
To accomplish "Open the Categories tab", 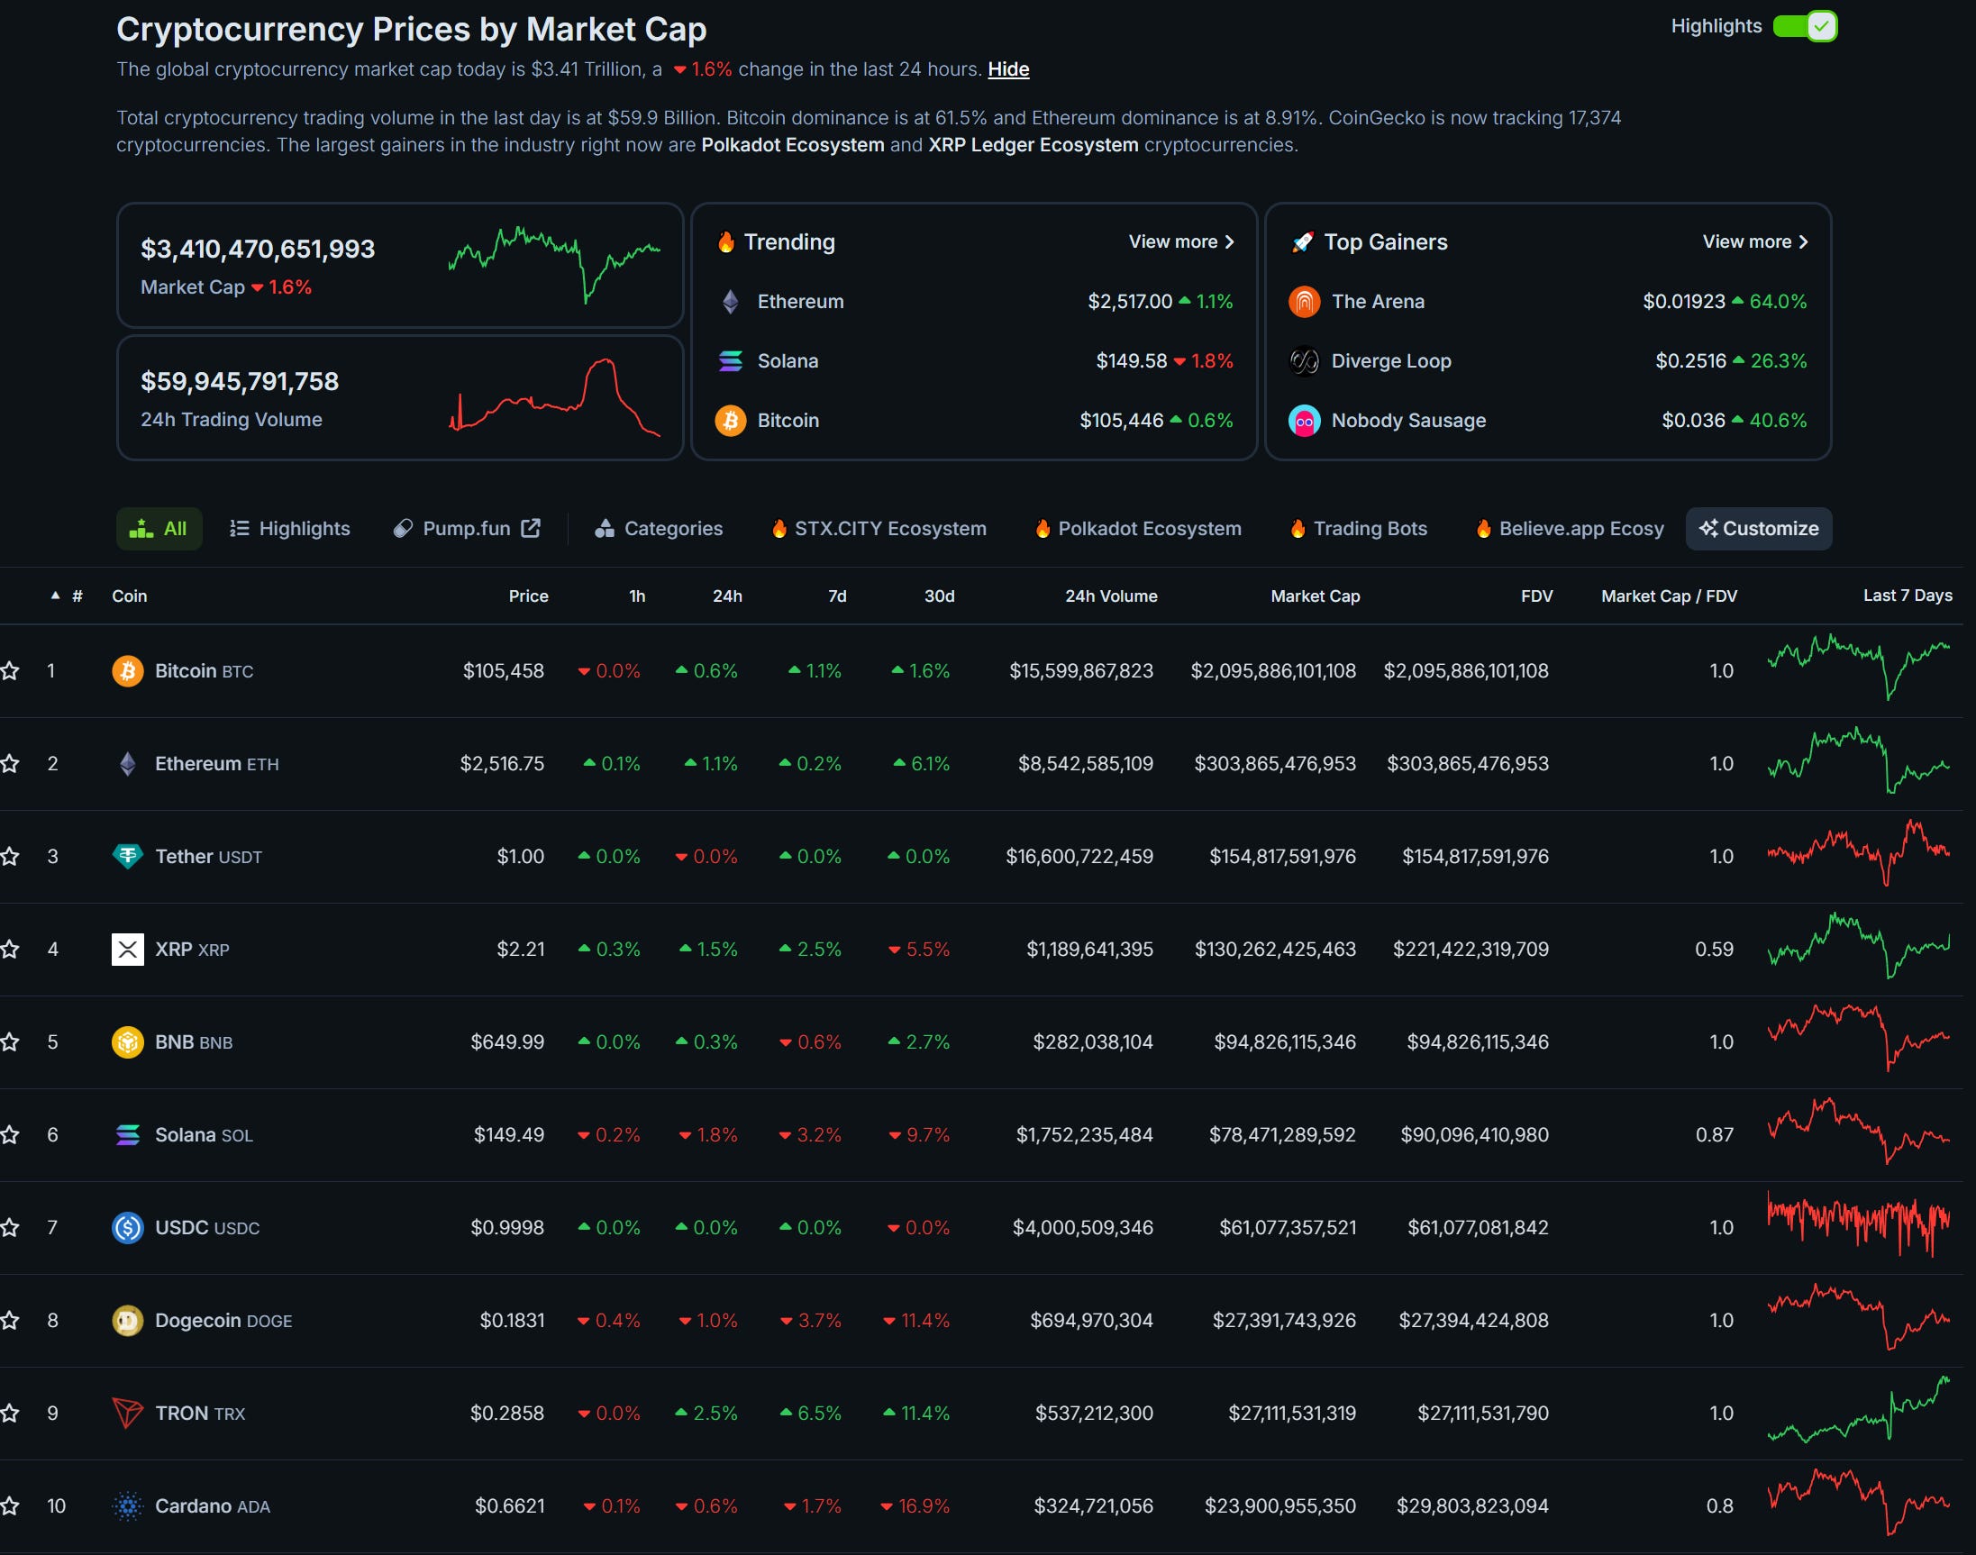I will [660, 529].
